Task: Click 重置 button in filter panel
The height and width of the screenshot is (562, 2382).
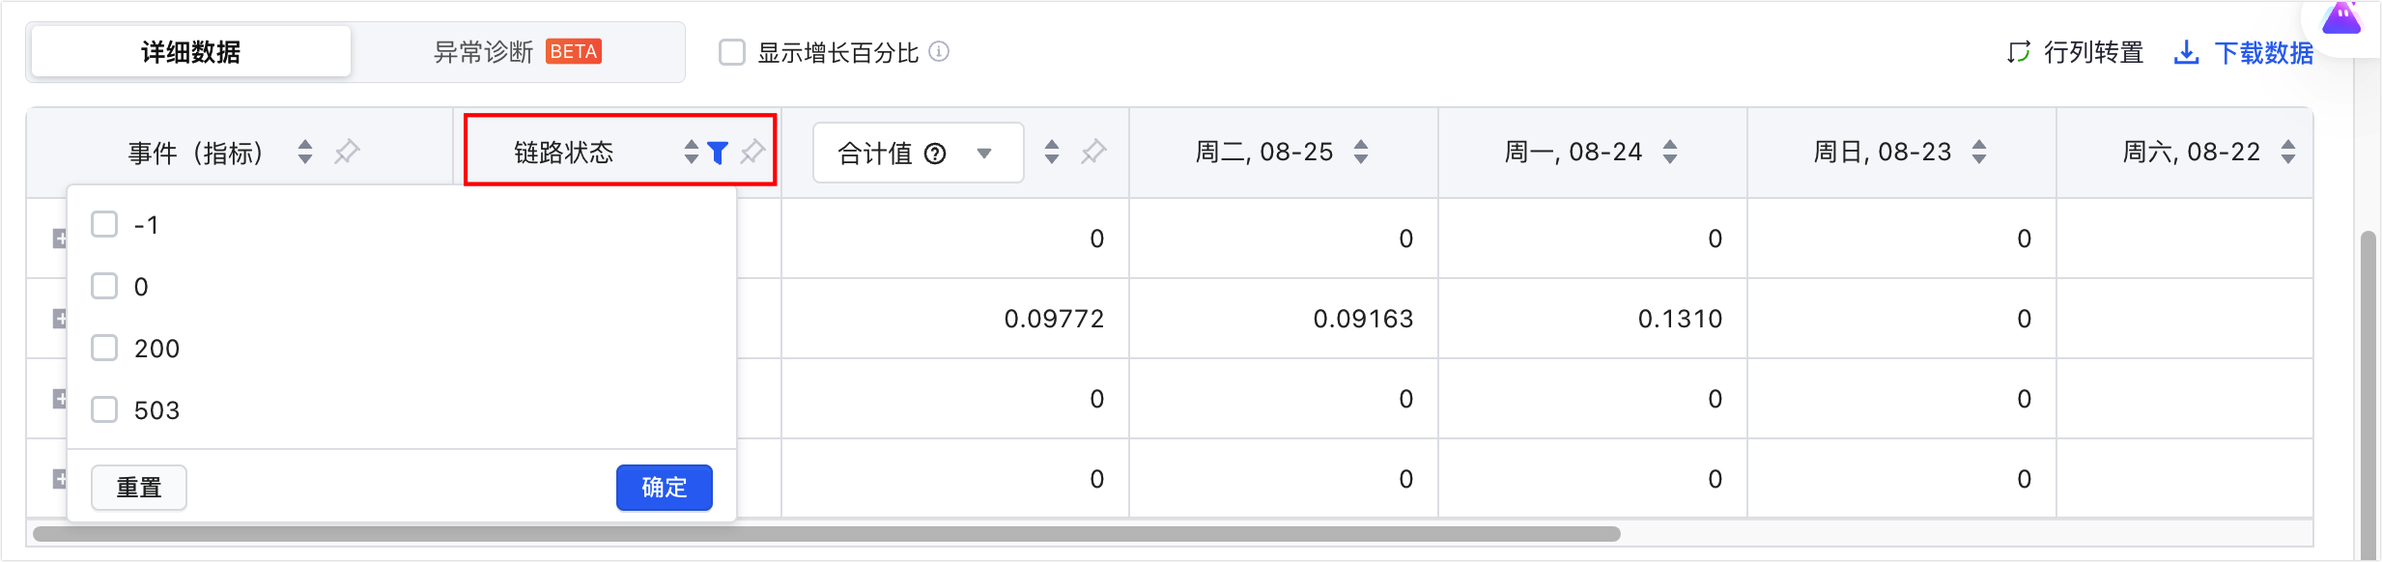Action: [x=139, y=488]
